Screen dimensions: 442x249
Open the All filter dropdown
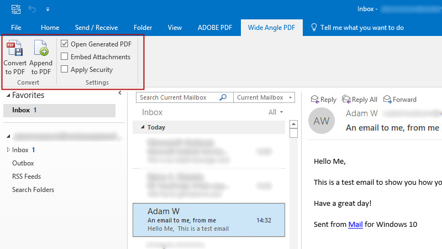point(275,112)
